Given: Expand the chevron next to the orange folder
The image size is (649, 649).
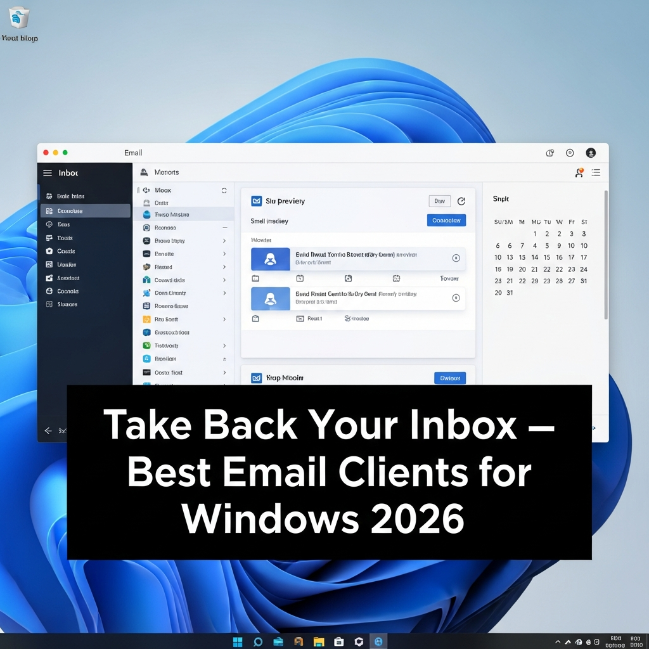Looking at the screenshot, I should [x=224, y=319].
